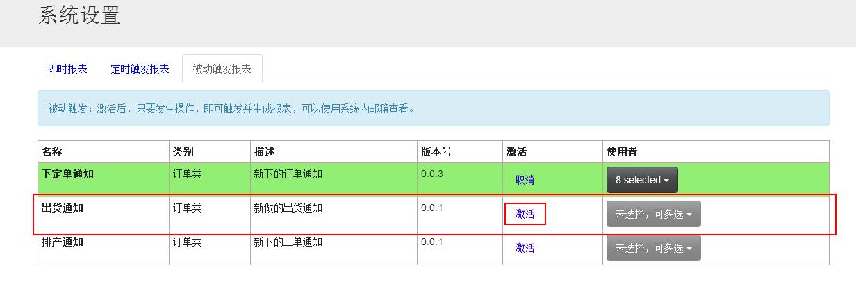
Task: Click the 类别 column header
Action: coord(183,151)
